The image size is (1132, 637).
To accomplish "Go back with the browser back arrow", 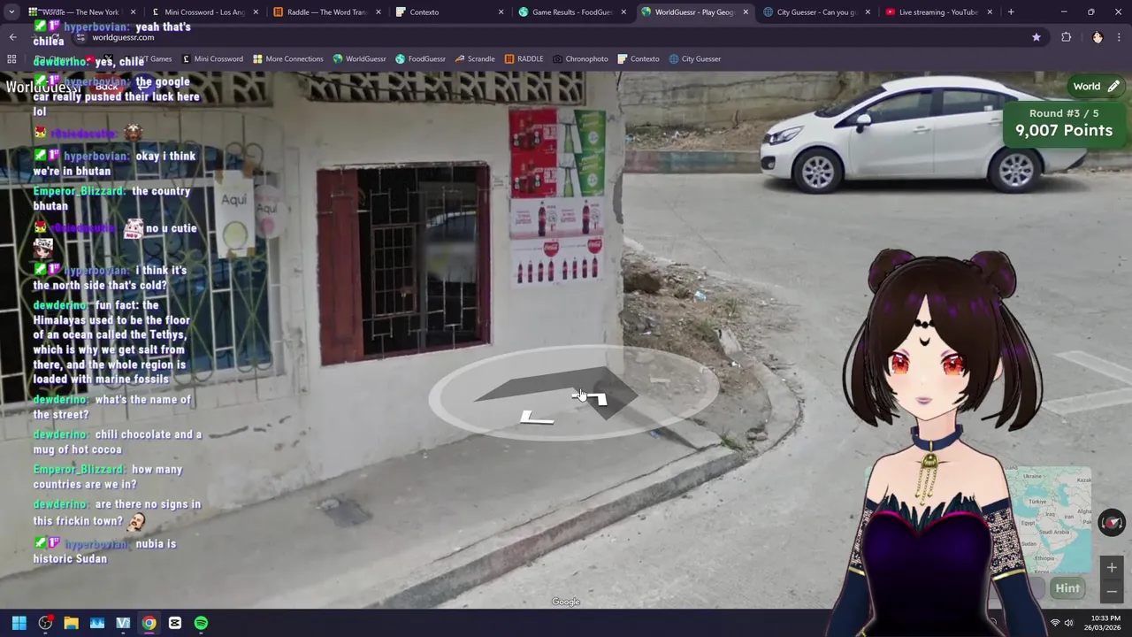I will (x=12, y=37).
